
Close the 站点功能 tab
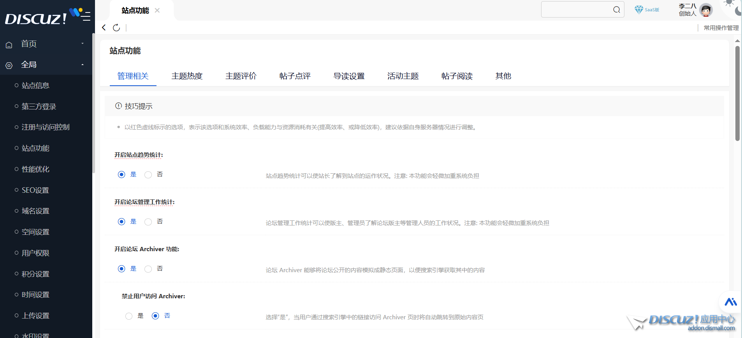pyautogui.click(x=157, y=11)
